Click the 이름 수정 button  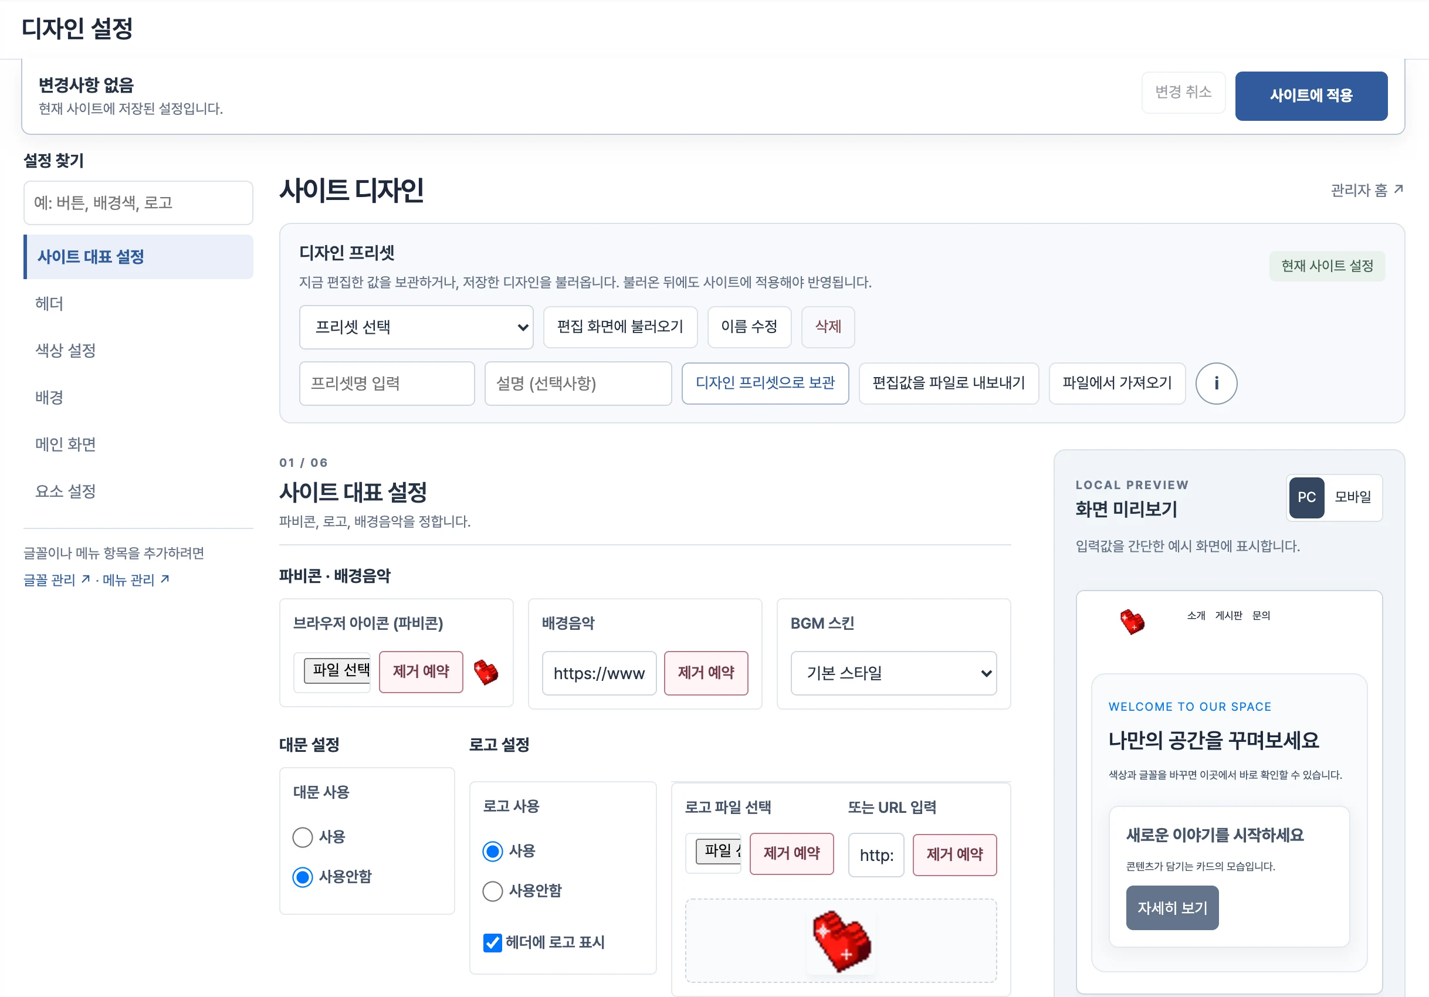click(749, 327)
